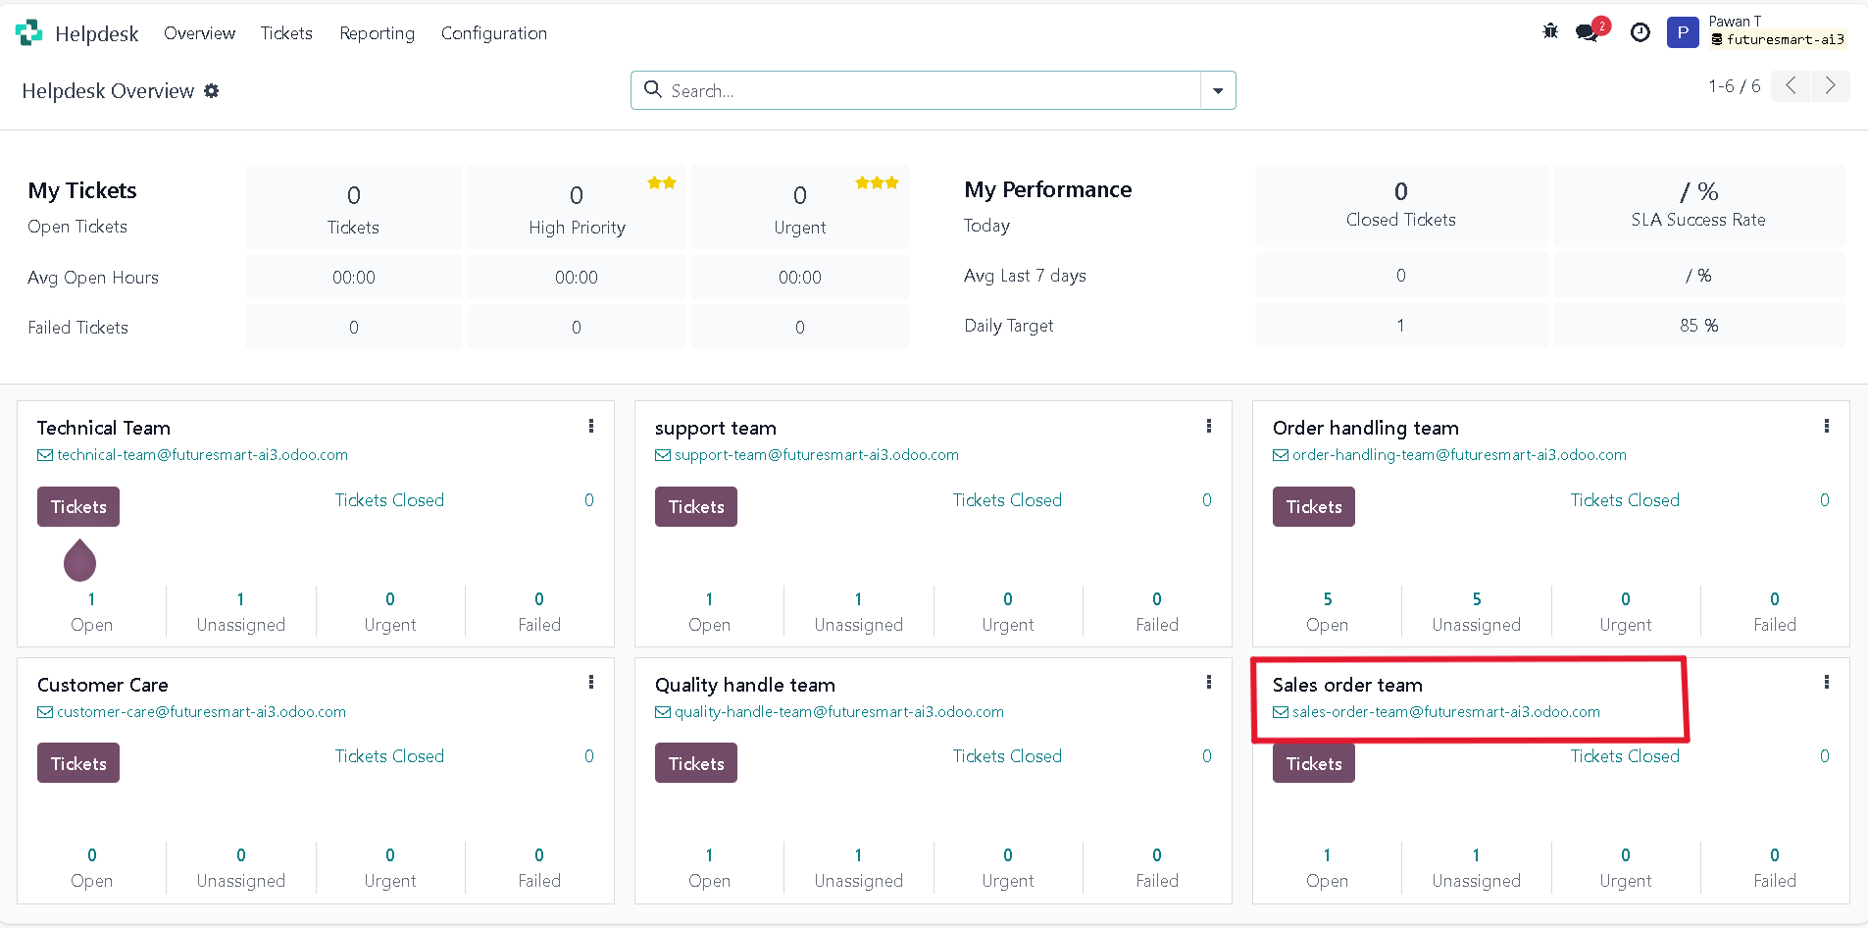
Task: Click the Technical Team email envelope icon
Action: tap(45, 455)
